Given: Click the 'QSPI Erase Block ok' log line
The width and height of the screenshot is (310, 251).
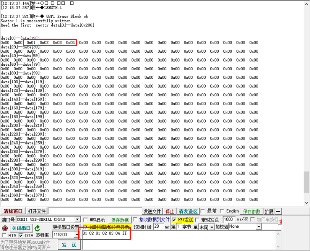Looking at the screenshot, I should 67,16.
